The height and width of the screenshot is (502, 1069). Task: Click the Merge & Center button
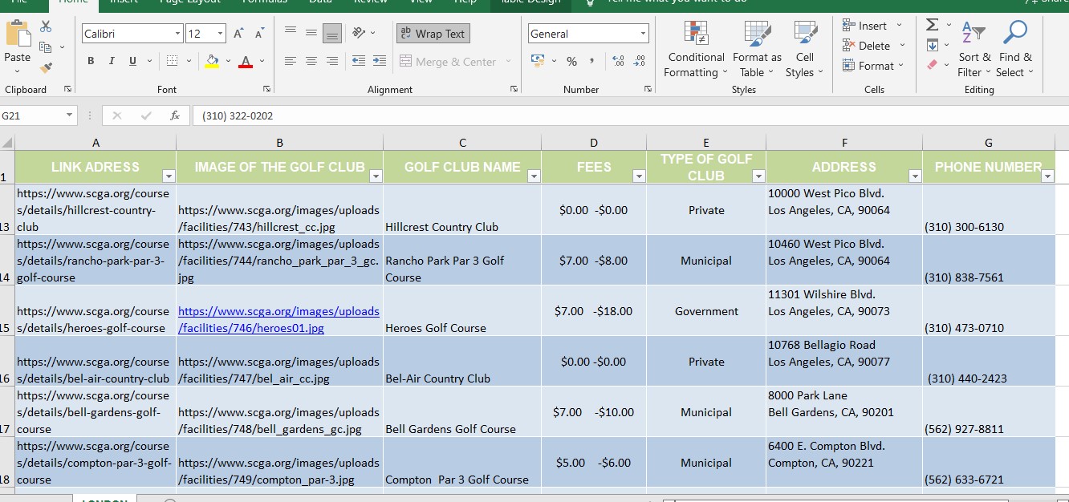[x=448, y=62]
